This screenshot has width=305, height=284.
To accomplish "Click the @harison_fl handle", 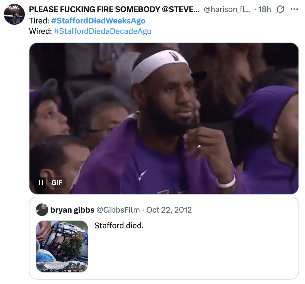I will [227, 9].
